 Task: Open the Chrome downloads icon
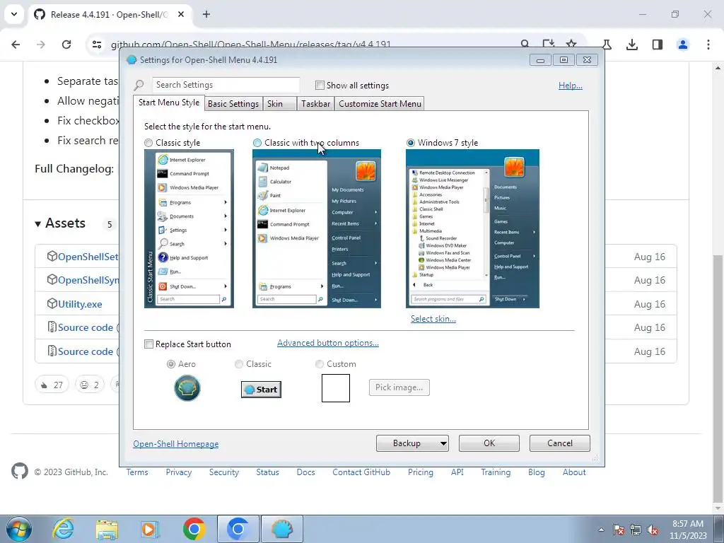pyautogui.click(x=631, y=45)
